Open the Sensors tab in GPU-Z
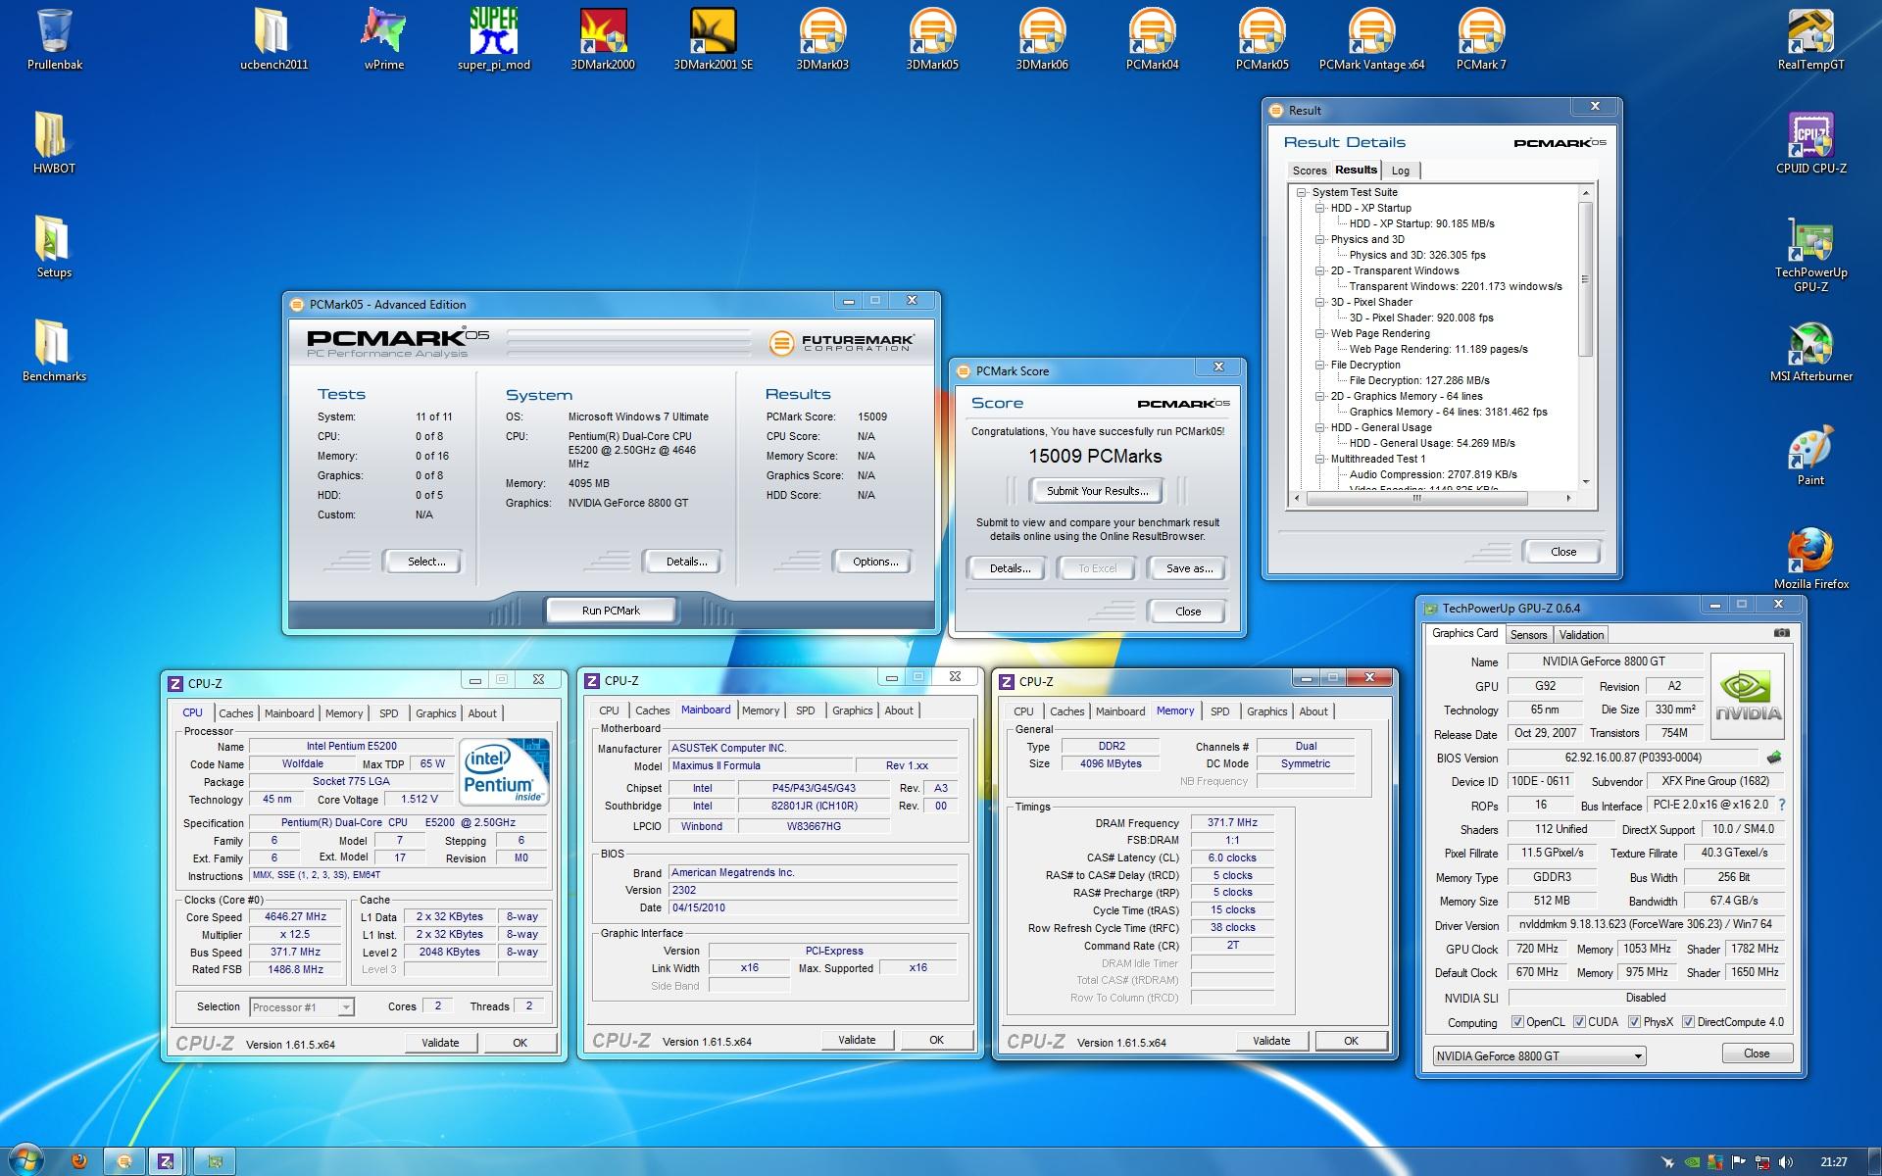 [1528, 635]
